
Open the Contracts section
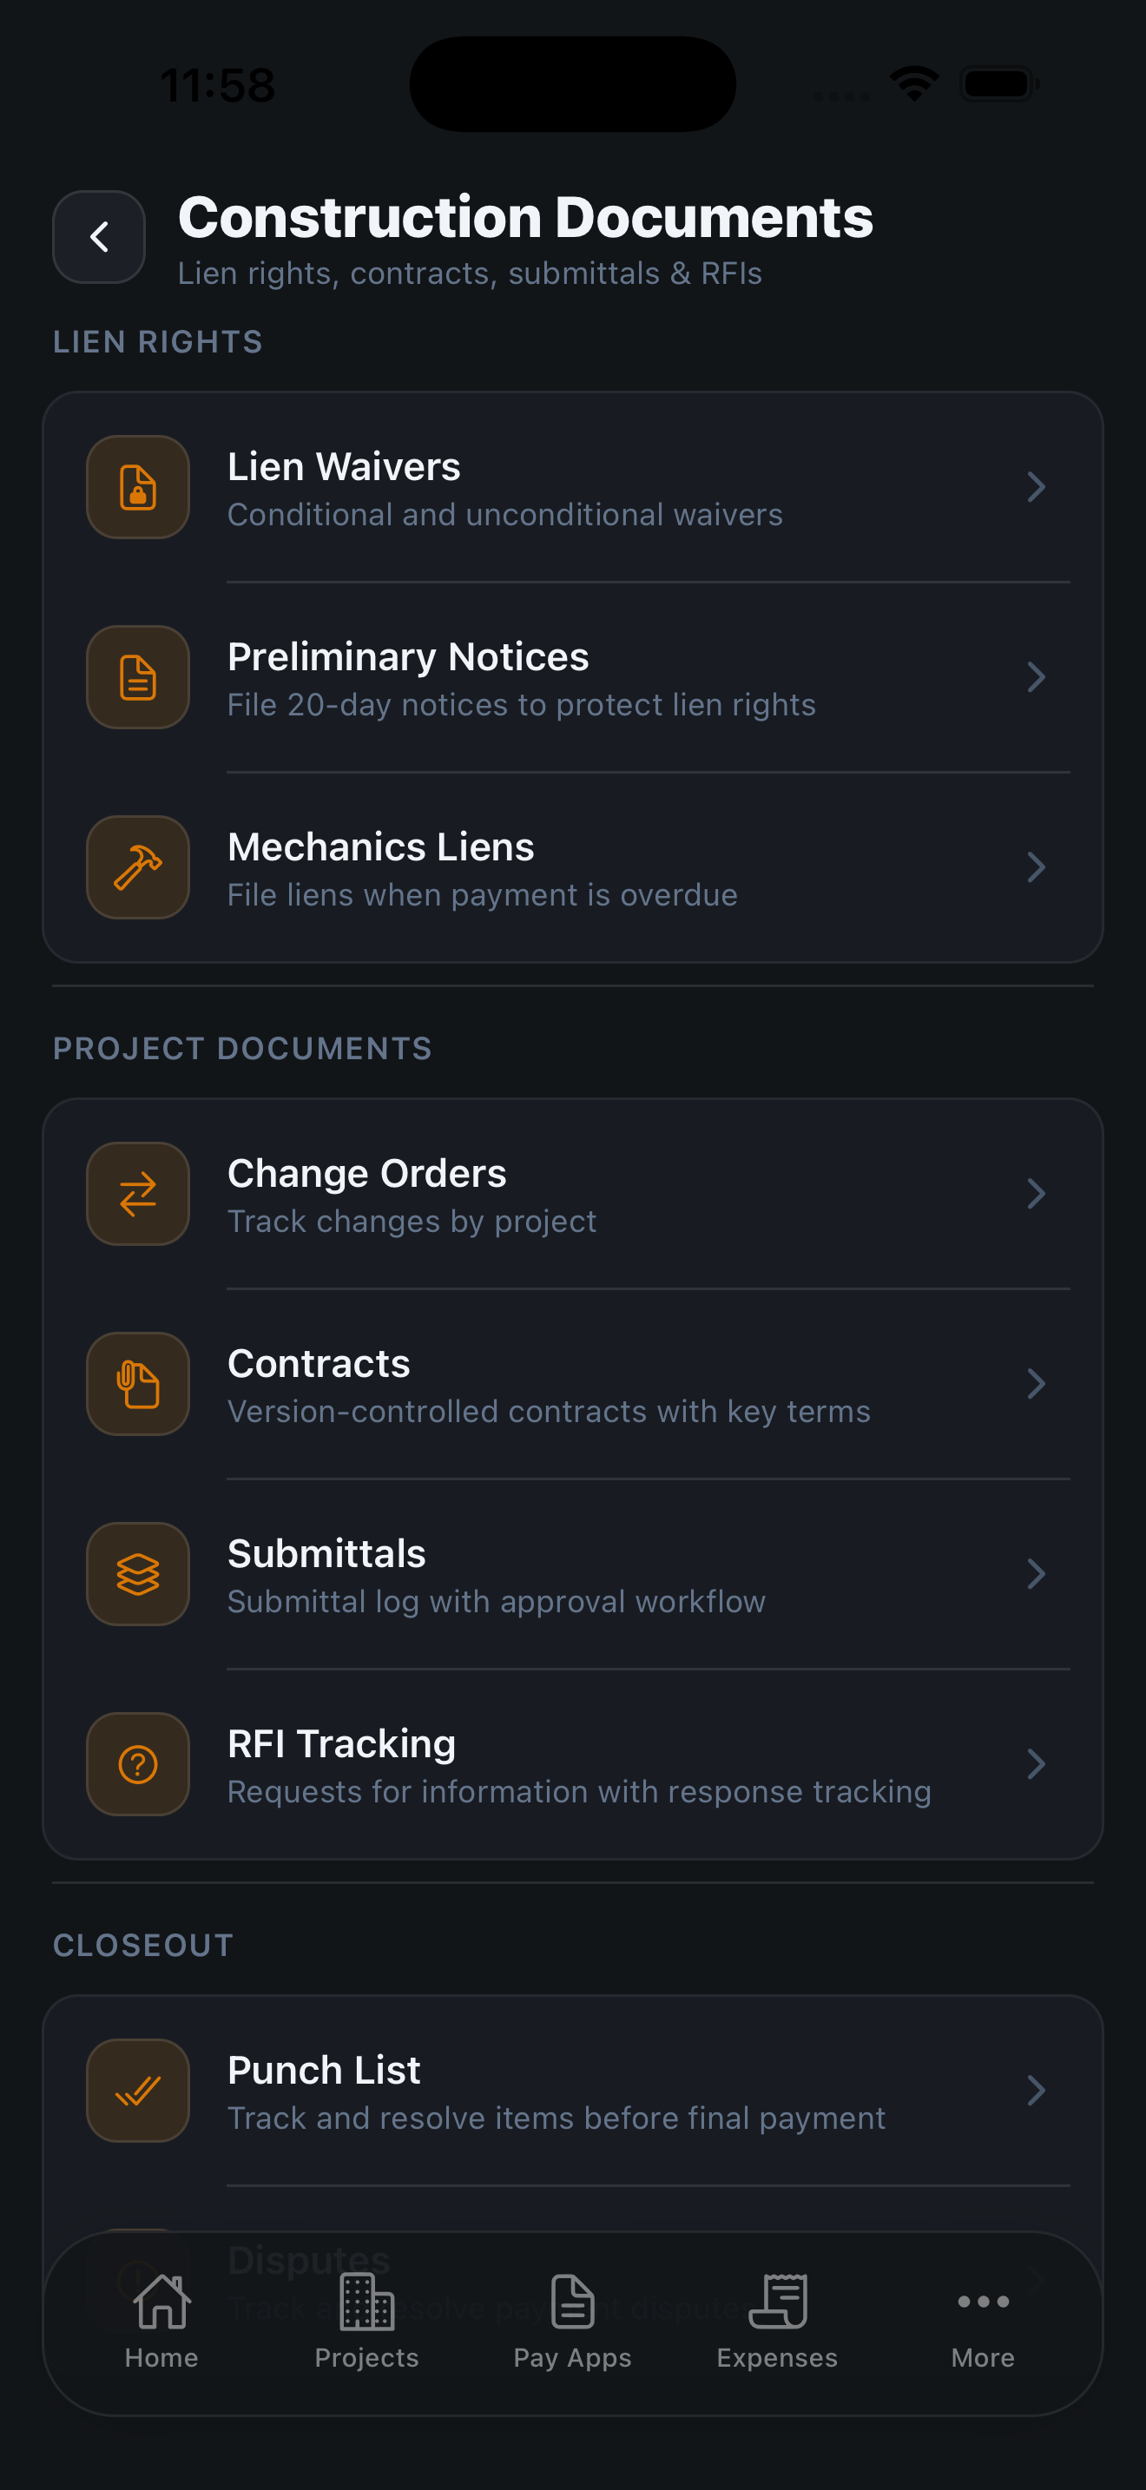point(573,1382)
